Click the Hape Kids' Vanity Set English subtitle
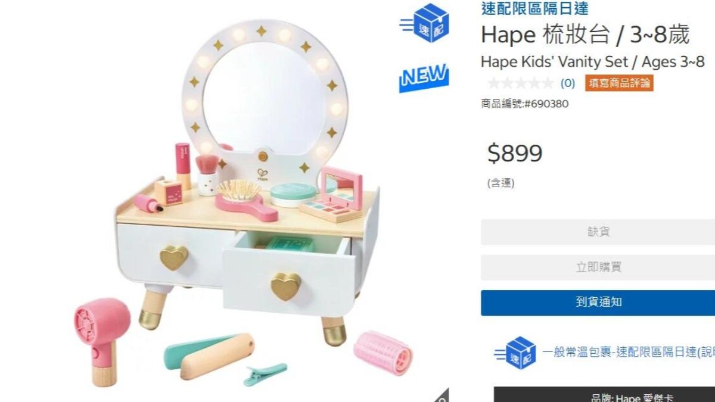Viewport: 715px width, 402px height. coord(593,61)
